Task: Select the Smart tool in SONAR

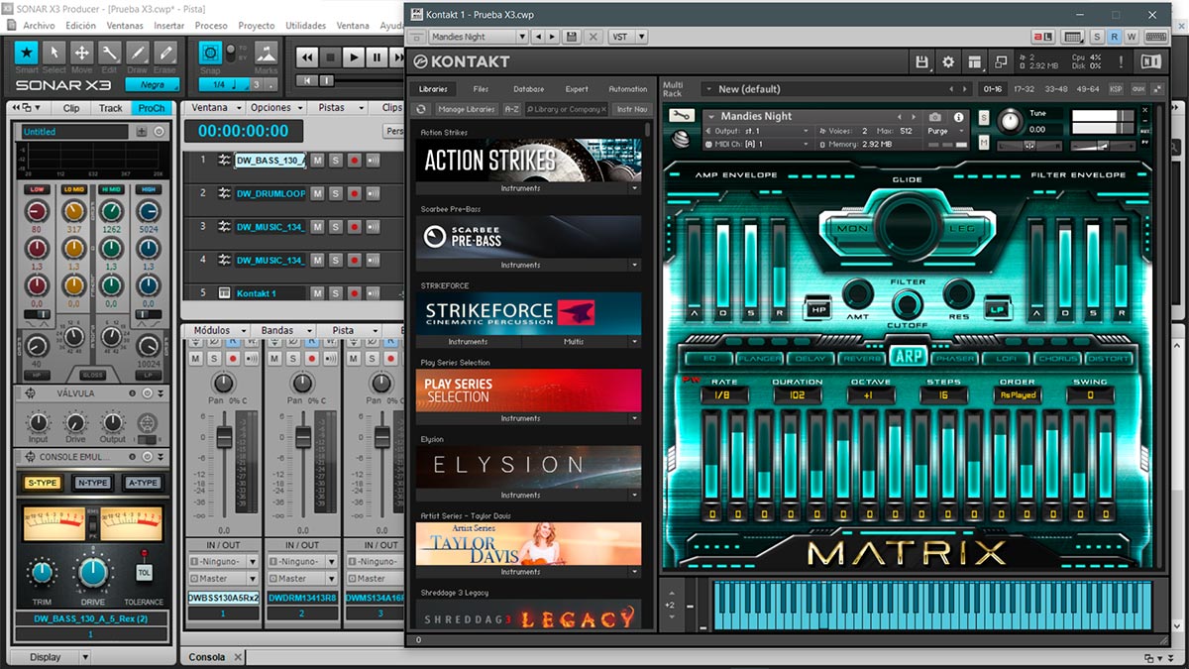Action: pos(27,53)
